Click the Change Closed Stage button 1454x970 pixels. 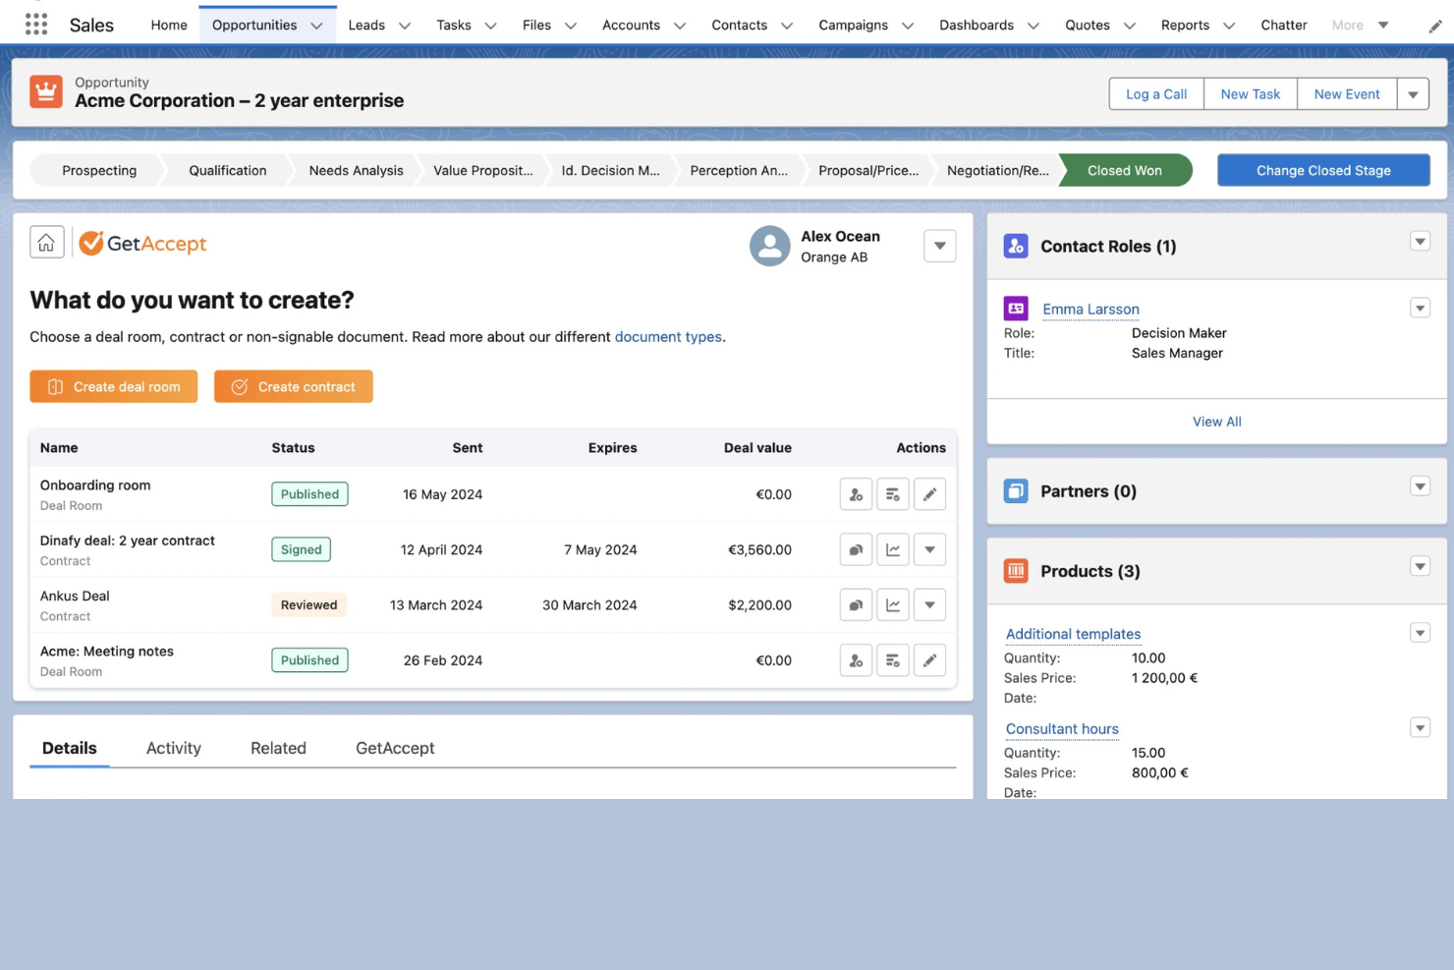(x=1322, y=170)
